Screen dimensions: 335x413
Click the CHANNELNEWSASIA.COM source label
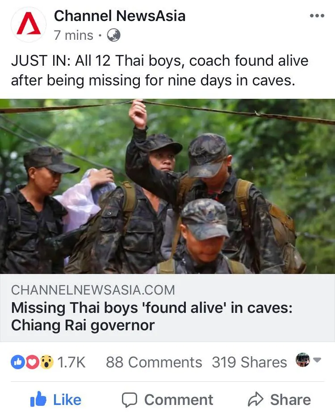coord(93,290)
